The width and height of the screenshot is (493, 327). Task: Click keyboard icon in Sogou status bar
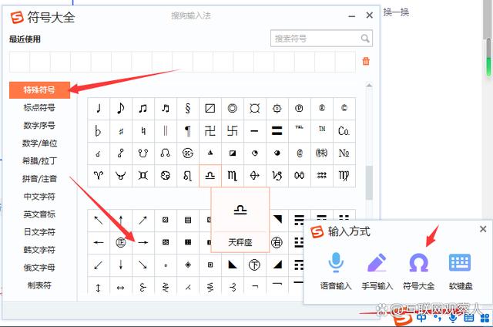point(468,318)
